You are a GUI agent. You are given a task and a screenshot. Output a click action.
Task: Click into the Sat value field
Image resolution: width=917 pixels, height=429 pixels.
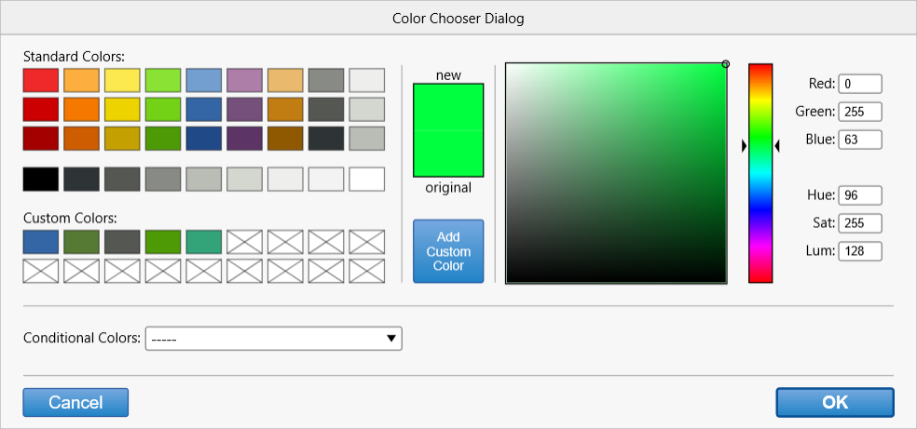click(x=859, y=223)
